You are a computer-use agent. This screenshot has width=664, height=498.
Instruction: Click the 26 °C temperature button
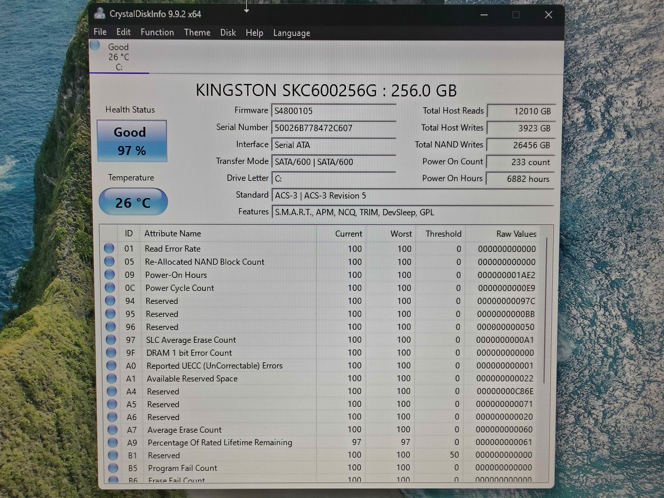pyautogui.click(x=133, y=202)
